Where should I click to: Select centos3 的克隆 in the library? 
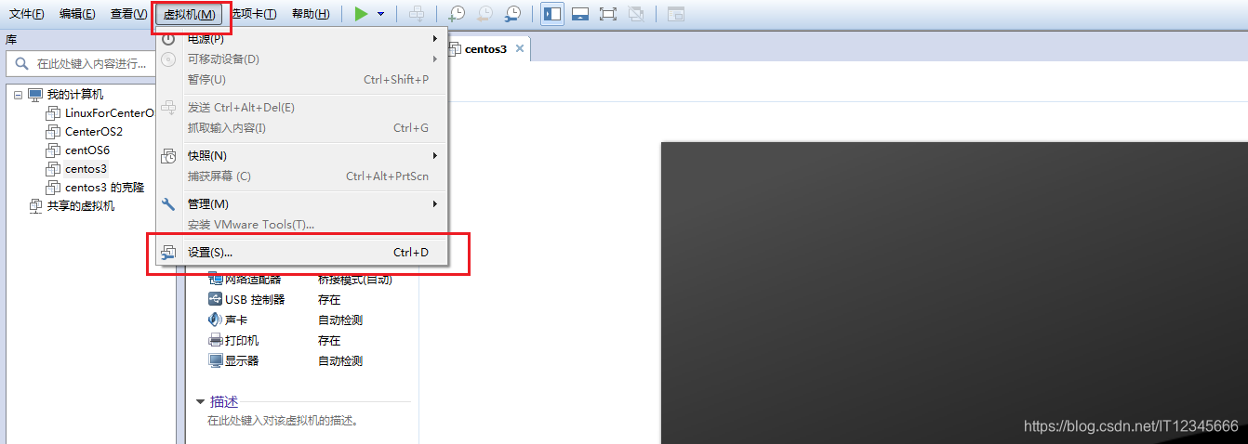point(104,188)
